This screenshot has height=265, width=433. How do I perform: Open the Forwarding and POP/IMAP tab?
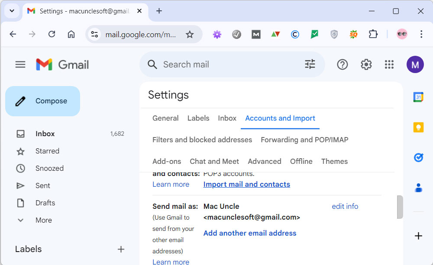click(x=304, y=140)
